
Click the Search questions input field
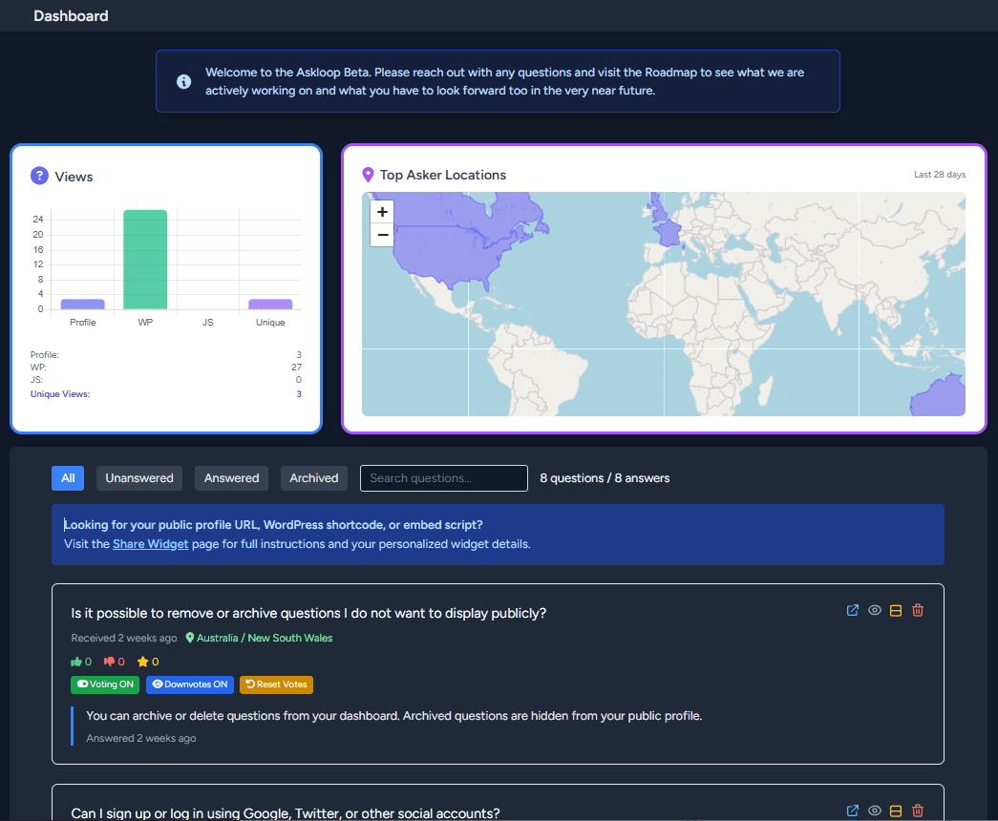443,478
